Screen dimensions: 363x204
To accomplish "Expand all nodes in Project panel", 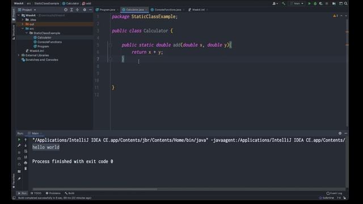I will point(71,10).
